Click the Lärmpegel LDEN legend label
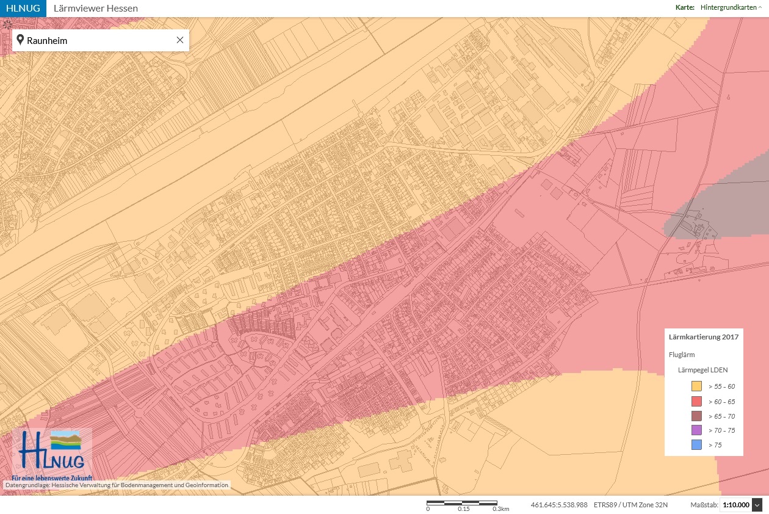 point(703,370)
